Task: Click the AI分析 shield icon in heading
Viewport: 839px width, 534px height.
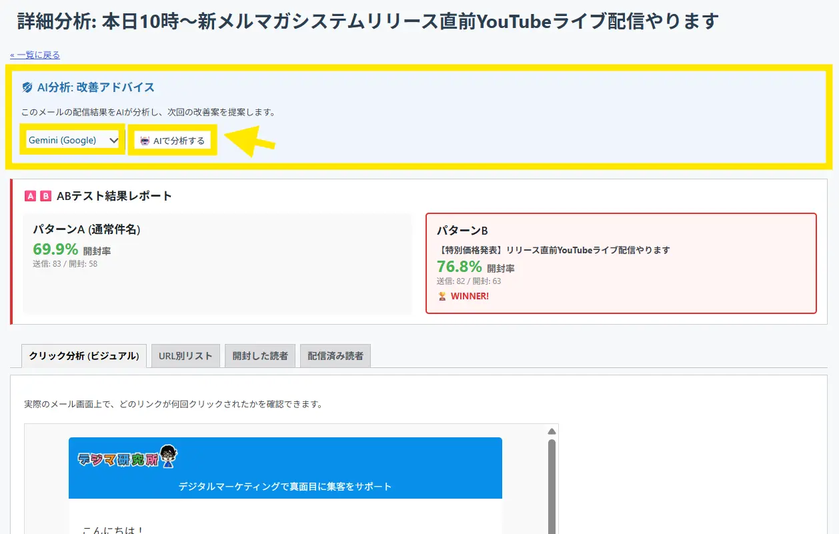Action: 27,87
